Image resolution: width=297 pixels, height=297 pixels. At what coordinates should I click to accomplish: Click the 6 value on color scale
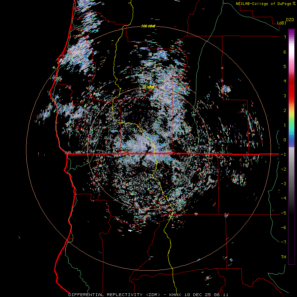click(x=285, y=52)
